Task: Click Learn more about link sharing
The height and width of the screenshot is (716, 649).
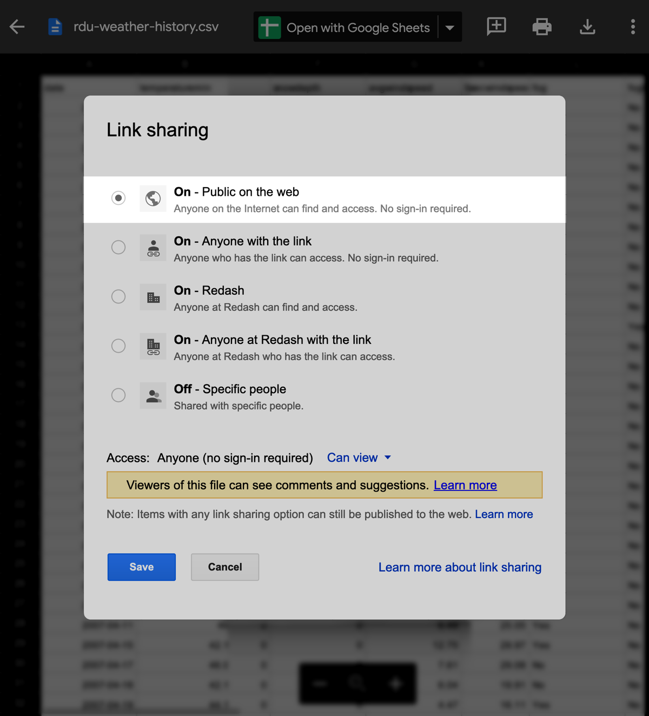Action: pyautogui.click(x=459, y=567)
